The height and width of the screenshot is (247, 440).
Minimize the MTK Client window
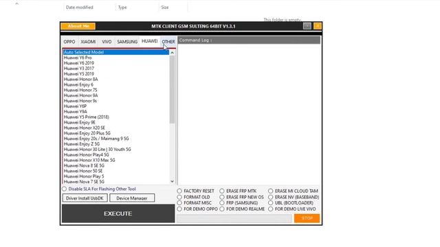click(307, 26)
